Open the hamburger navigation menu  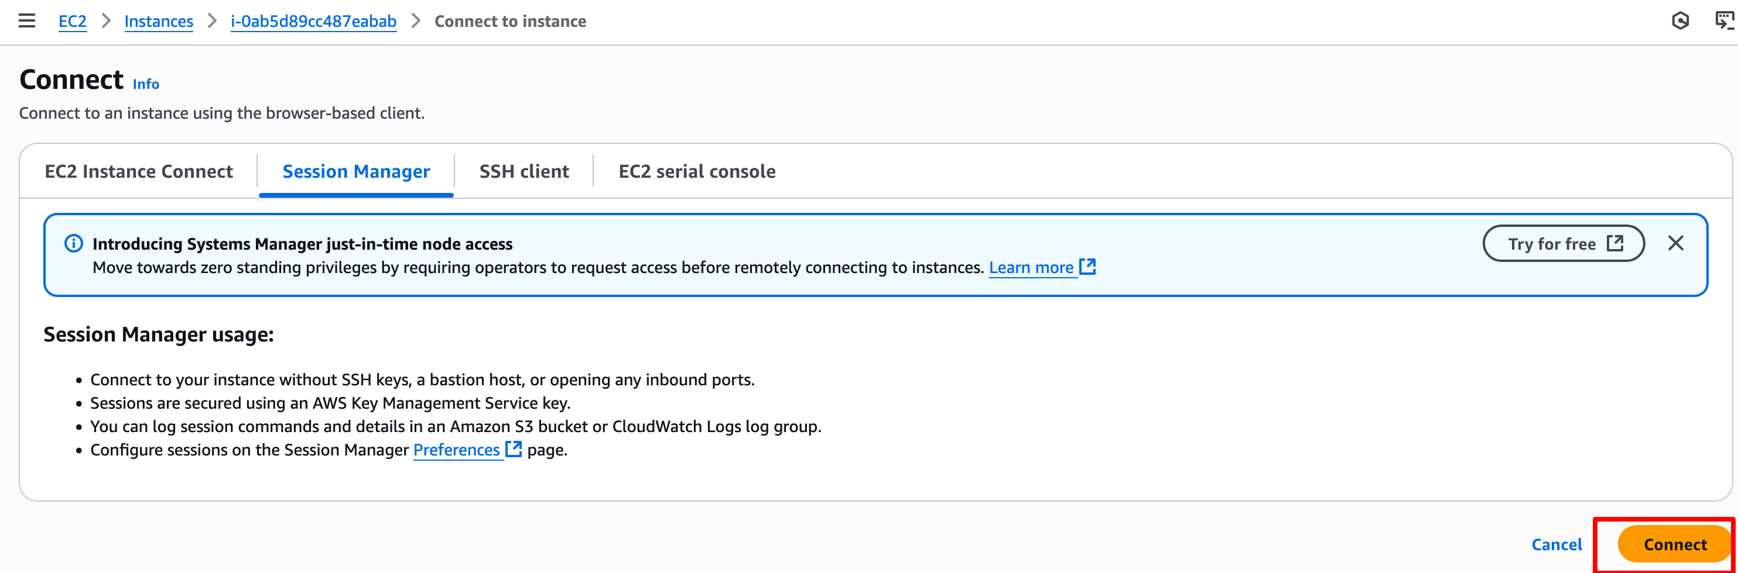tap(27, 21)
